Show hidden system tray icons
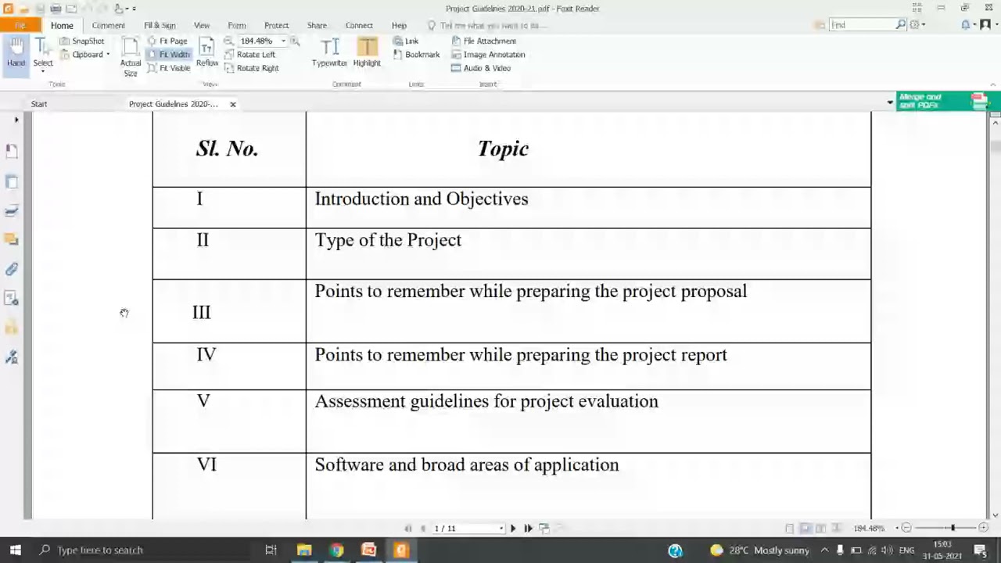This screenshot has height=563, width=1001. click(824, 550)
